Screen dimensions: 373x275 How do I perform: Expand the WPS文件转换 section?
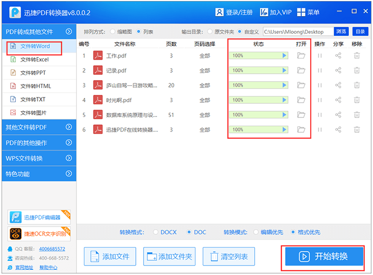[x=69, y=158]
